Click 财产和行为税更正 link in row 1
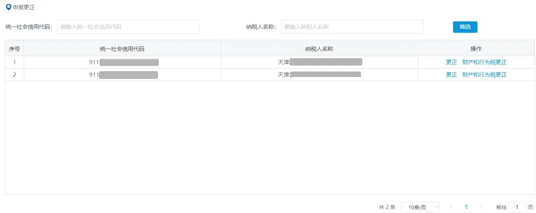536x213 pixels. tap(484, 62)
